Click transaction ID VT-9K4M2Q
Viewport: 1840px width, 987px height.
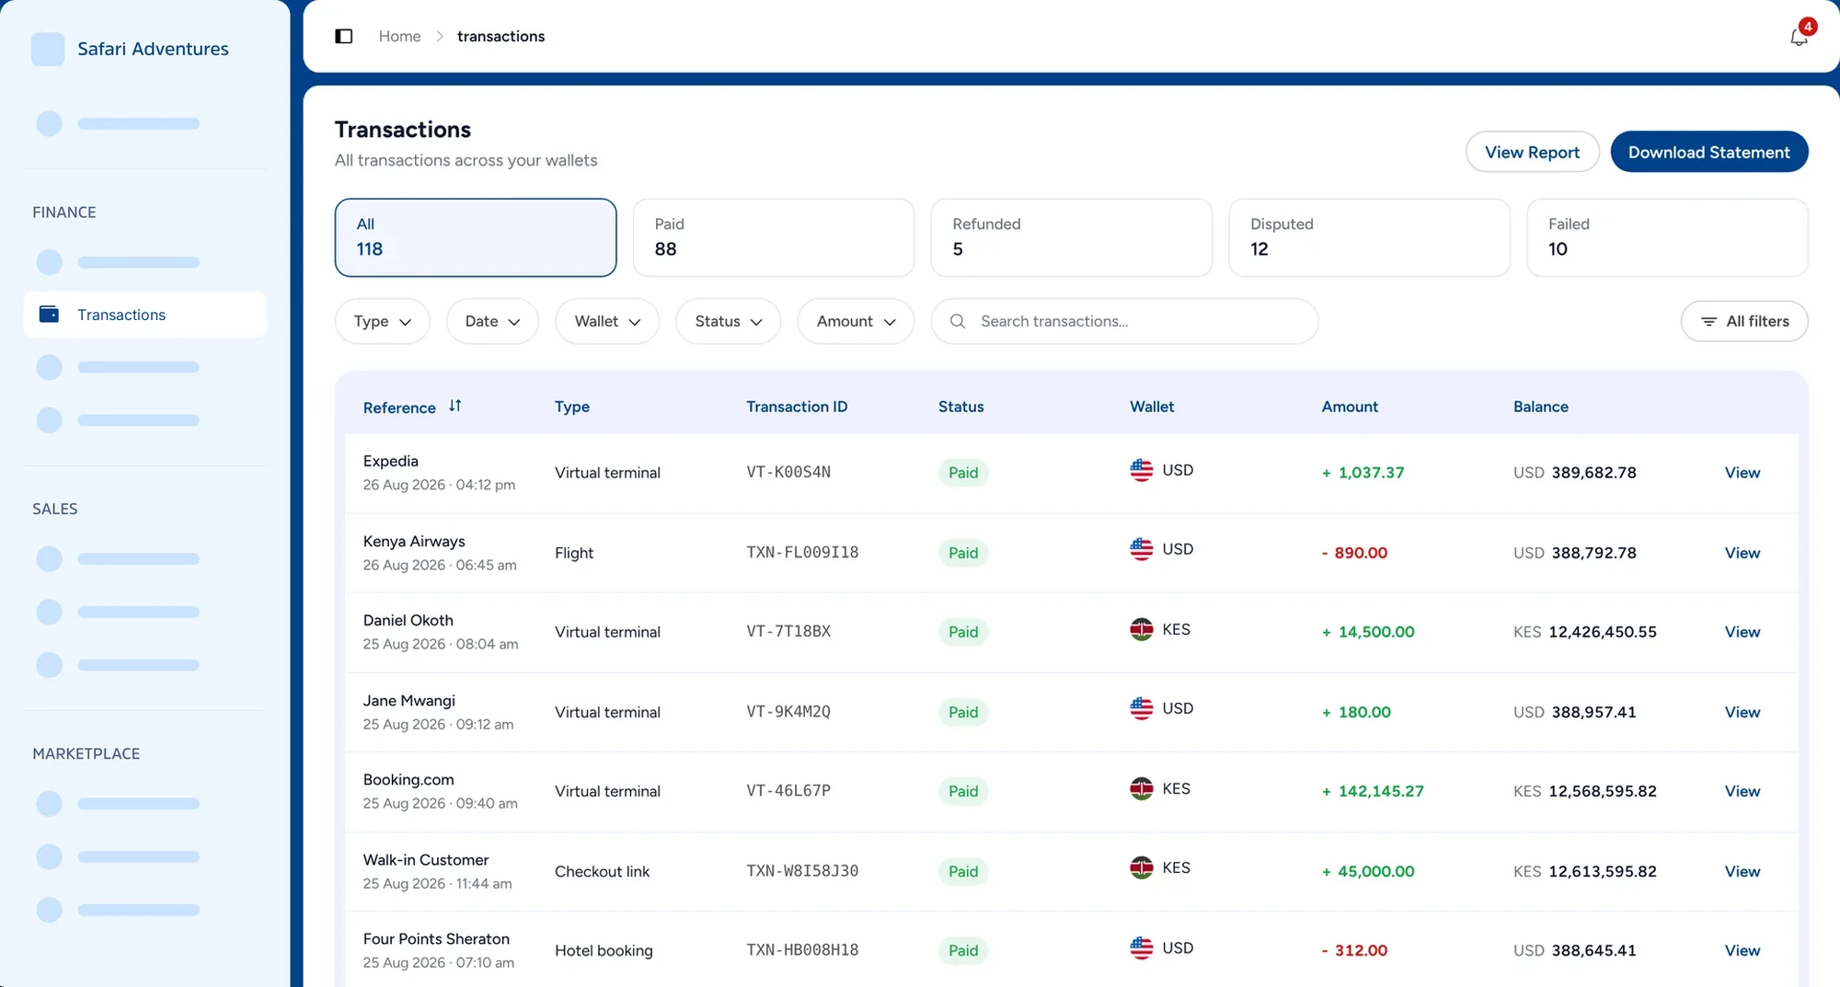788,711
